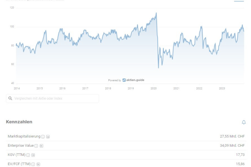This screenshot has width=251, height=167.
Task: Click the chart's 2020 price peak point
Action: click(x=156, y=13)
